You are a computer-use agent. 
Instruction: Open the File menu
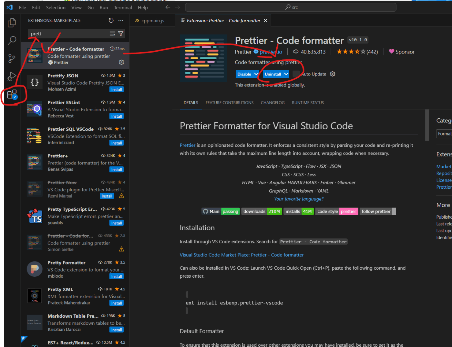coord(23,7)
